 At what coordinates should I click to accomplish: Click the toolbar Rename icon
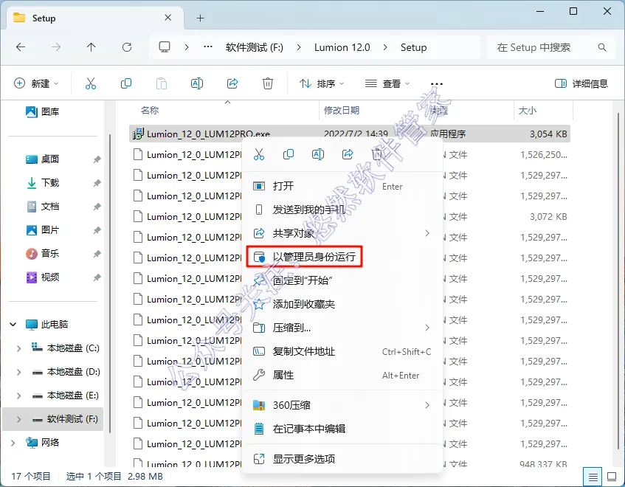(x=197, y=83)
